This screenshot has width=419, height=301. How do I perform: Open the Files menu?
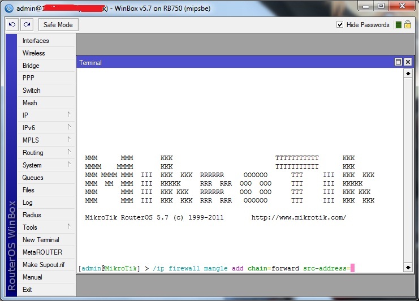46,190
